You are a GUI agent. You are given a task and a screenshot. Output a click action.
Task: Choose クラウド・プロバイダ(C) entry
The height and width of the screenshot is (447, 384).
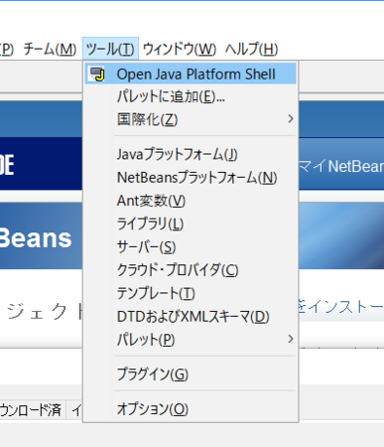(x=191, y=270)
